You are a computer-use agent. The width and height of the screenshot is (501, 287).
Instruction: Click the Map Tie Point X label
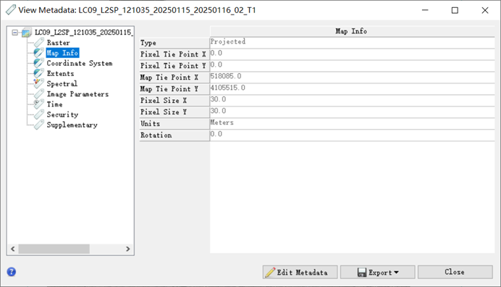point(174,77)
